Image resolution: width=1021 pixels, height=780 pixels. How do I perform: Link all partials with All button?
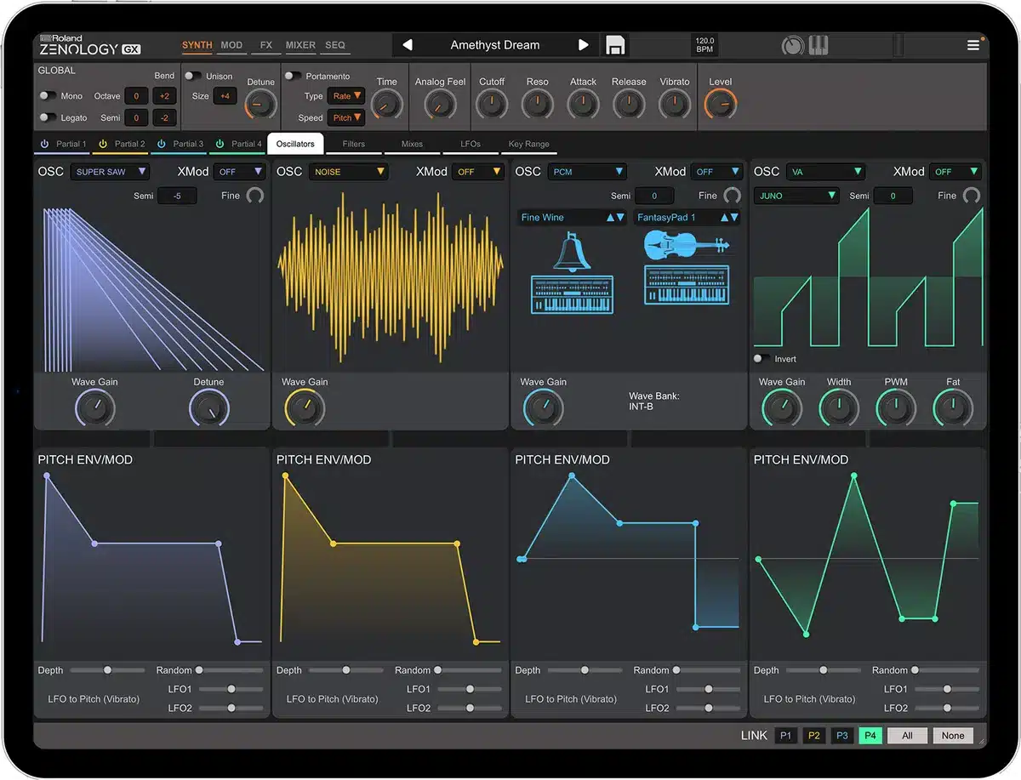tap(907, 736)
